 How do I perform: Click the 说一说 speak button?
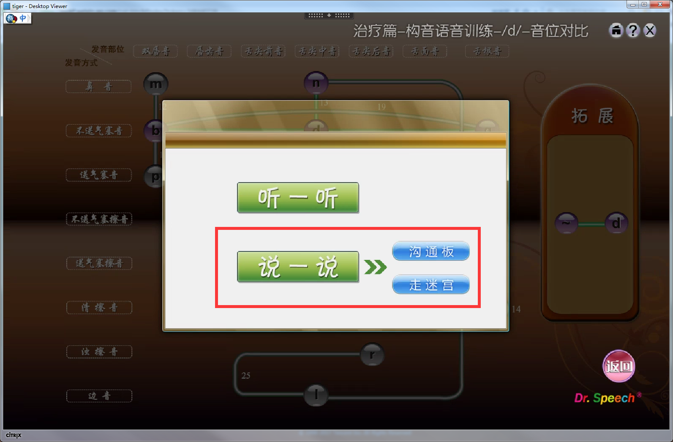point(298,267)
